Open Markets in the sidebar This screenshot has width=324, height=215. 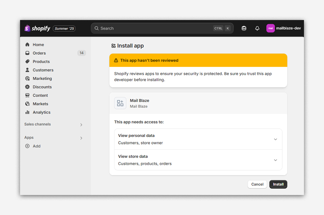[40, 104]
